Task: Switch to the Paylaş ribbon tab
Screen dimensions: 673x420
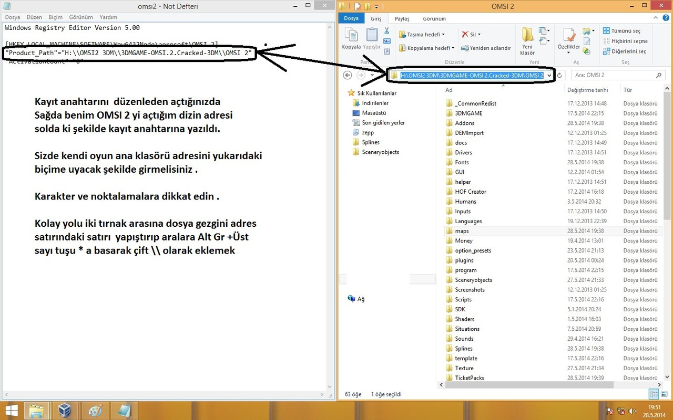Action: click(x=402, y=18)
